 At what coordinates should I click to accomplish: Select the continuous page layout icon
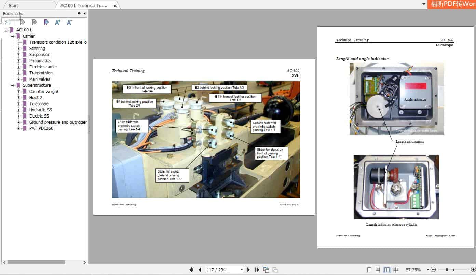[x=377, y=270]
